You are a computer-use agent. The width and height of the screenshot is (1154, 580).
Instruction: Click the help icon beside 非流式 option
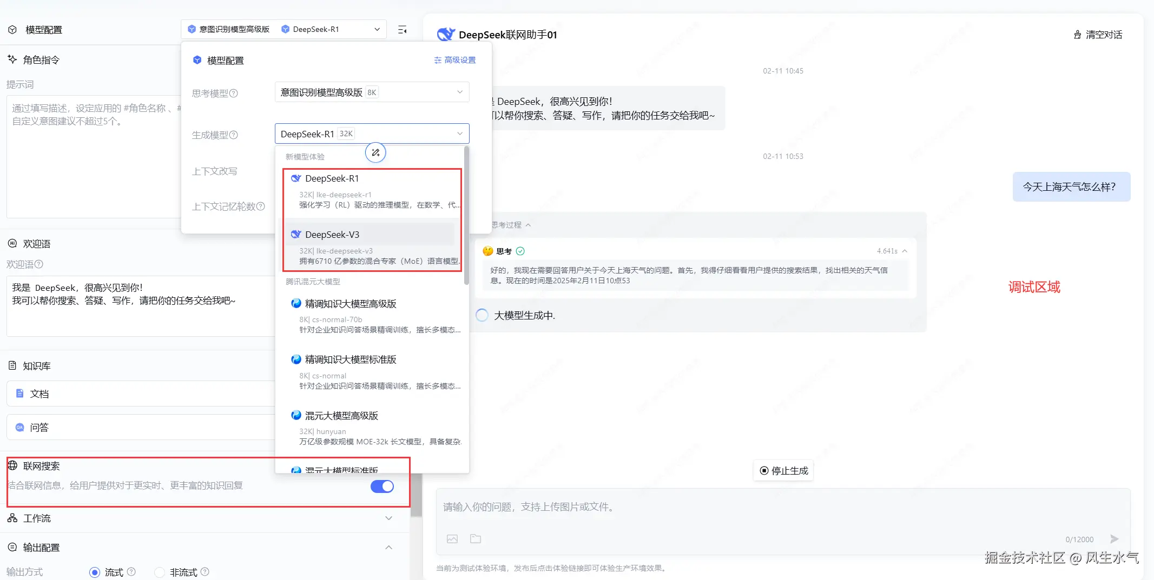click(205, 571)
